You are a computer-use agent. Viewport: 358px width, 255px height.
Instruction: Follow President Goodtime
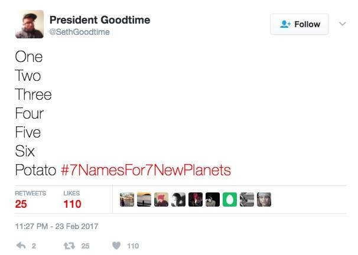pos(300,24)
